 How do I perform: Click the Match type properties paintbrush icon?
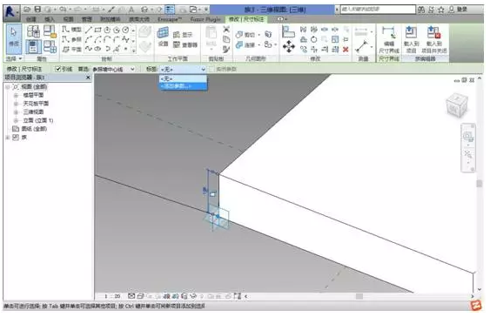226,49
